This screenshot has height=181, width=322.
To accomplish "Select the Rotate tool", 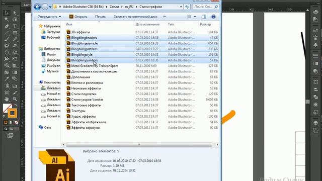I will click(x=7, y=52).
